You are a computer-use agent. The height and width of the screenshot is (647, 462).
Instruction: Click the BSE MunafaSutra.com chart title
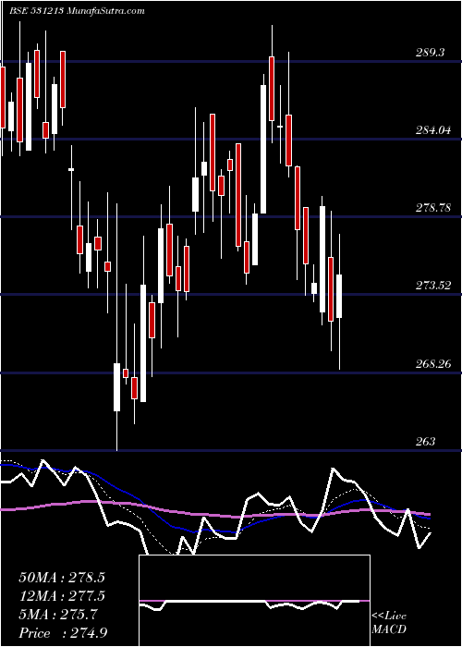pos(77,11)
